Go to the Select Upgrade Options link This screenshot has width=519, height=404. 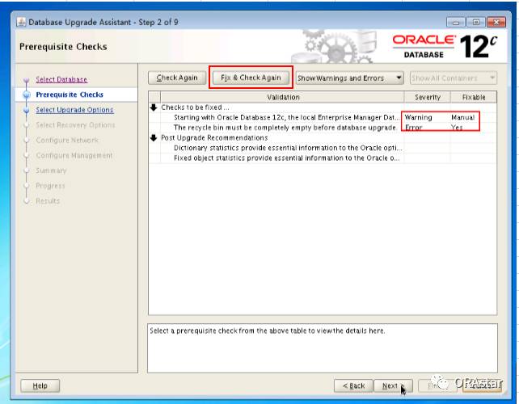pos(74,110)
